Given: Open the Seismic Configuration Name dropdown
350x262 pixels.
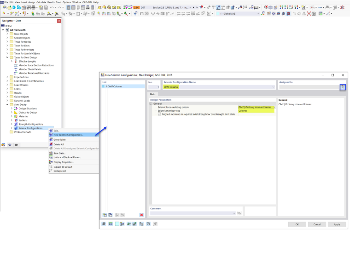Looking at the screenshot, I should [x=273, y=87].
